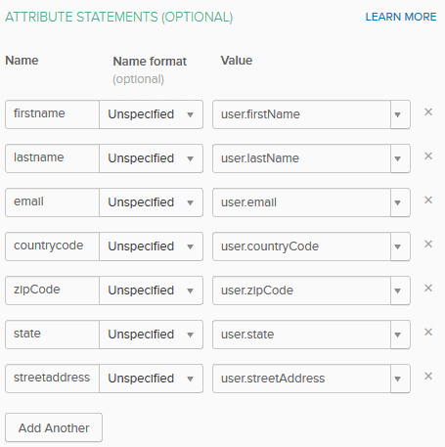The image size is (445, 447).
Task: Click the streetaddress name input field
Action: [x=52, y=379]
